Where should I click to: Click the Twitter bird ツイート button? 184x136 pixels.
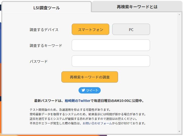pyautogui.click(x=90, y=90)
